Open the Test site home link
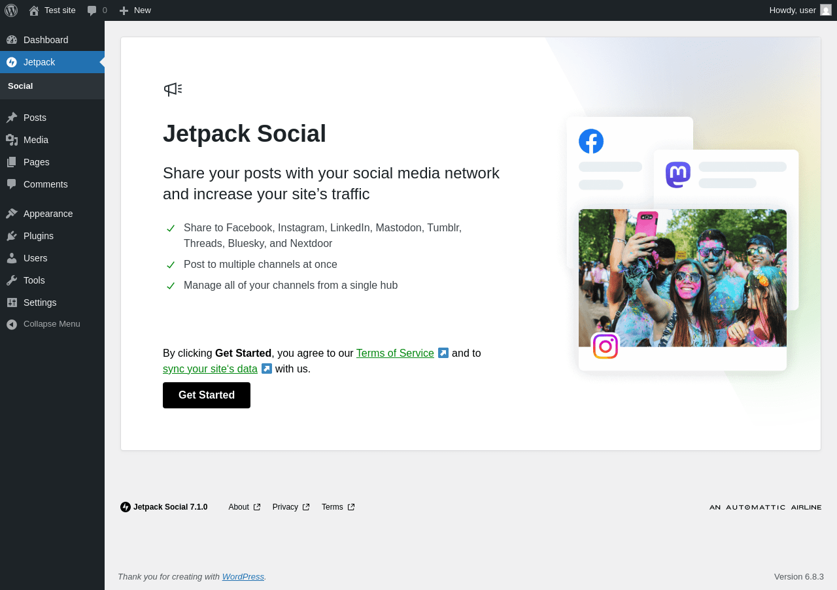The height and width of the screenshot is (590, 837). pyautogui.click(x=52, y=10)
